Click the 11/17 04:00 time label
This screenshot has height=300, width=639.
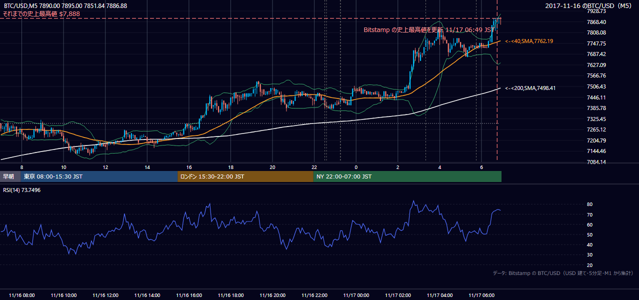[x=439, y=295]
